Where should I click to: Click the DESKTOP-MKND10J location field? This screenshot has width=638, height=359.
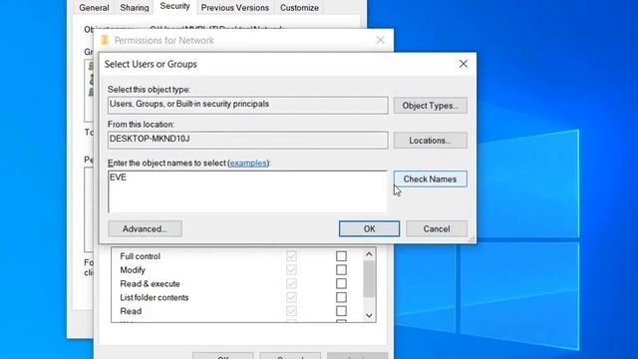[x=248, y=140]
